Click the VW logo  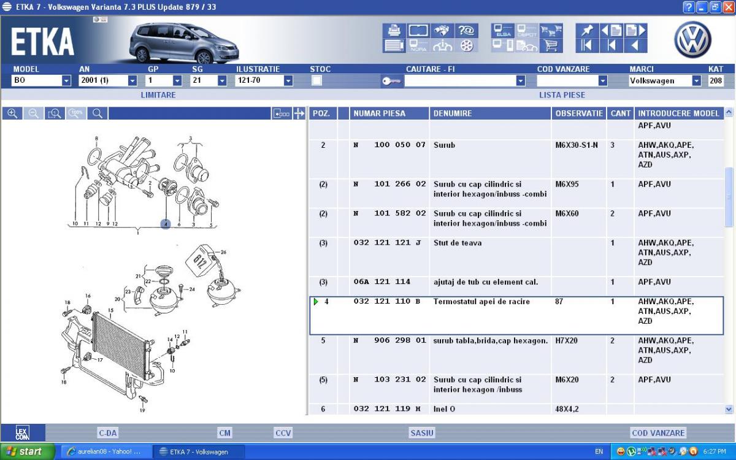[693, 40]
